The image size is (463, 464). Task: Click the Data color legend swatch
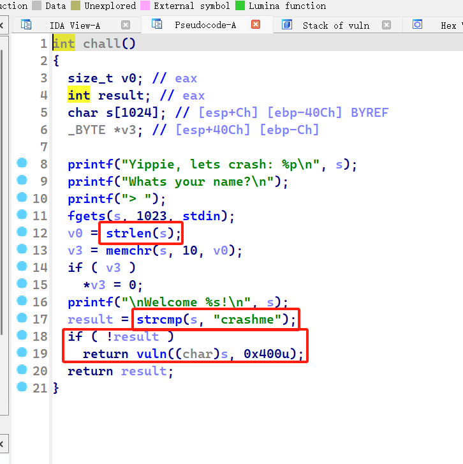click(x=36, y=6)
